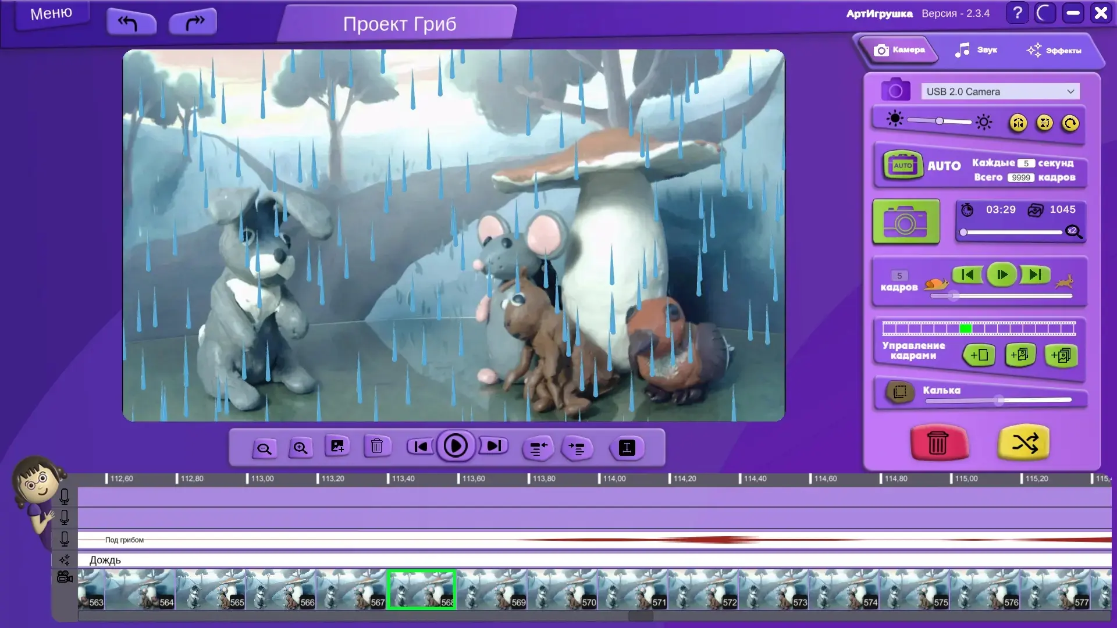Toggle the Калька onion skin button
This screenshot has width=1117, height=628.
click(x=899, y=392)
